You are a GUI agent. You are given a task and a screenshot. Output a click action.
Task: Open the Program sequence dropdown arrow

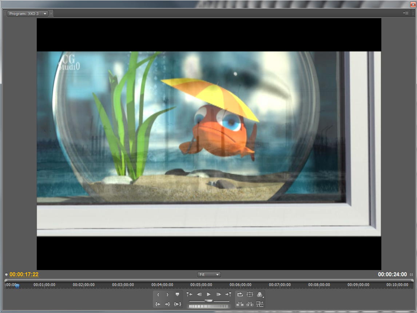click(x=45, y=13)
